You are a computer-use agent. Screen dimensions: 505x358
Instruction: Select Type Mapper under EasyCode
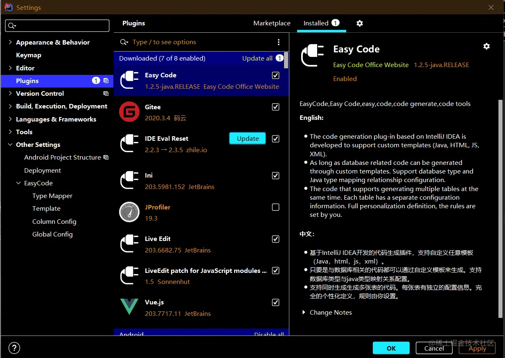[x=52, y=196]
